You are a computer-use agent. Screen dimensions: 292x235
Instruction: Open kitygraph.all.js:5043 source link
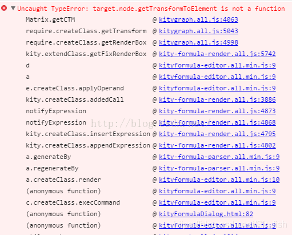(198, 31)
